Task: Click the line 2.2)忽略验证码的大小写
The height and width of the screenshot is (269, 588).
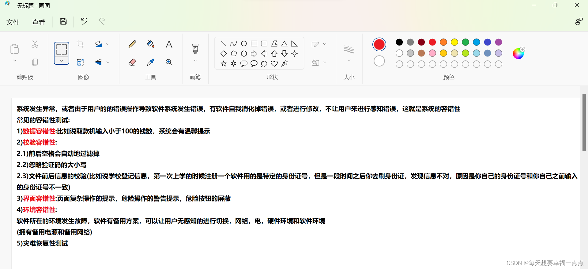Action: (x=51, y=165)
